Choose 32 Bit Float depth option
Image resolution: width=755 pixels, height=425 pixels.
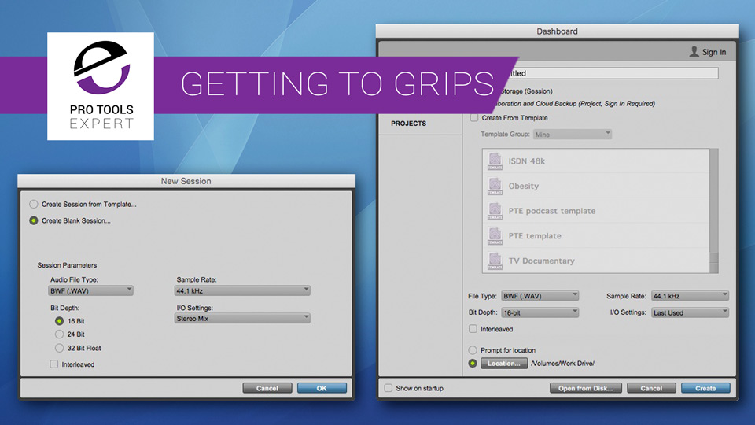point(59,348)
